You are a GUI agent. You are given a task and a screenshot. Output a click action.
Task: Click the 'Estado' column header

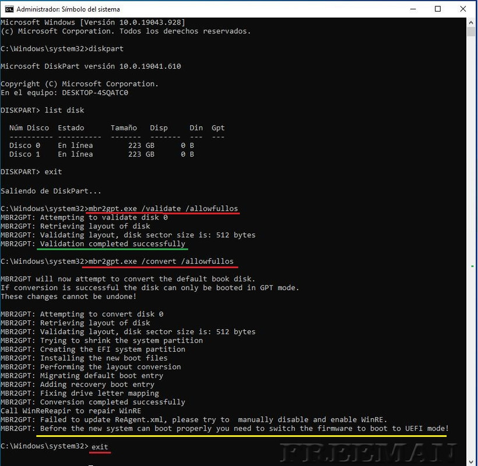click(x=71, y=128)
